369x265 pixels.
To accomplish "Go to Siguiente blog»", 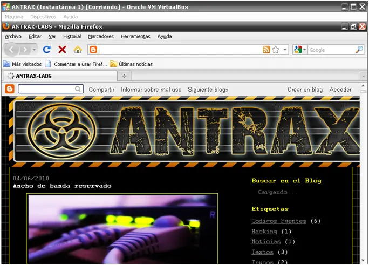I will pos(208,90).
